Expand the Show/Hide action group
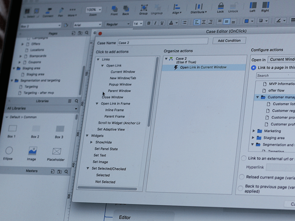This screenshot has height=221, width=295. 91,142
